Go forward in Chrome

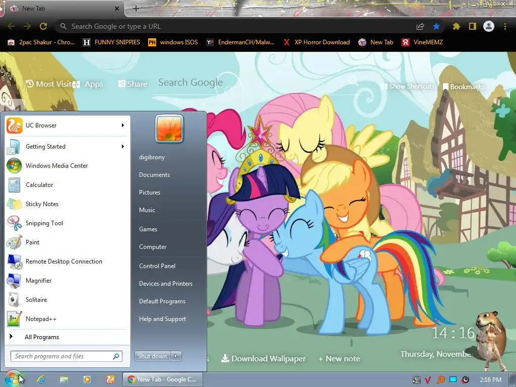coord(27,26)
